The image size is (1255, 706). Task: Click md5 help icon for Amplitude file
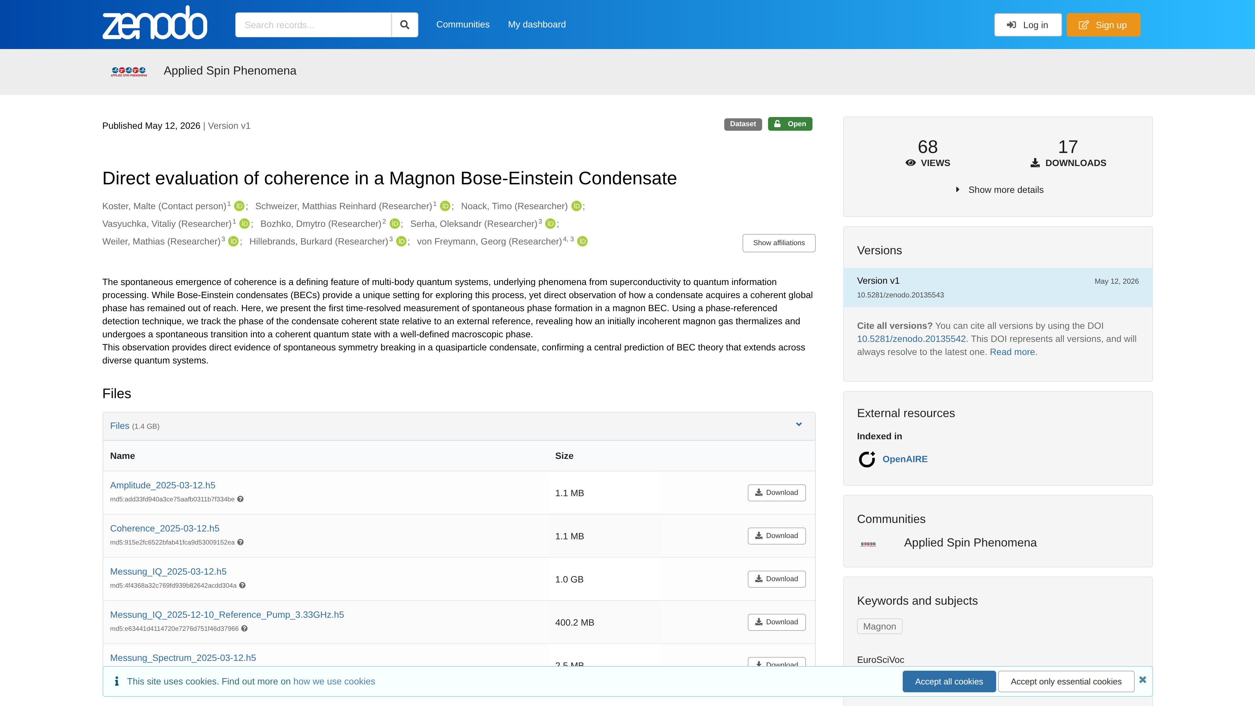[240, 499]
